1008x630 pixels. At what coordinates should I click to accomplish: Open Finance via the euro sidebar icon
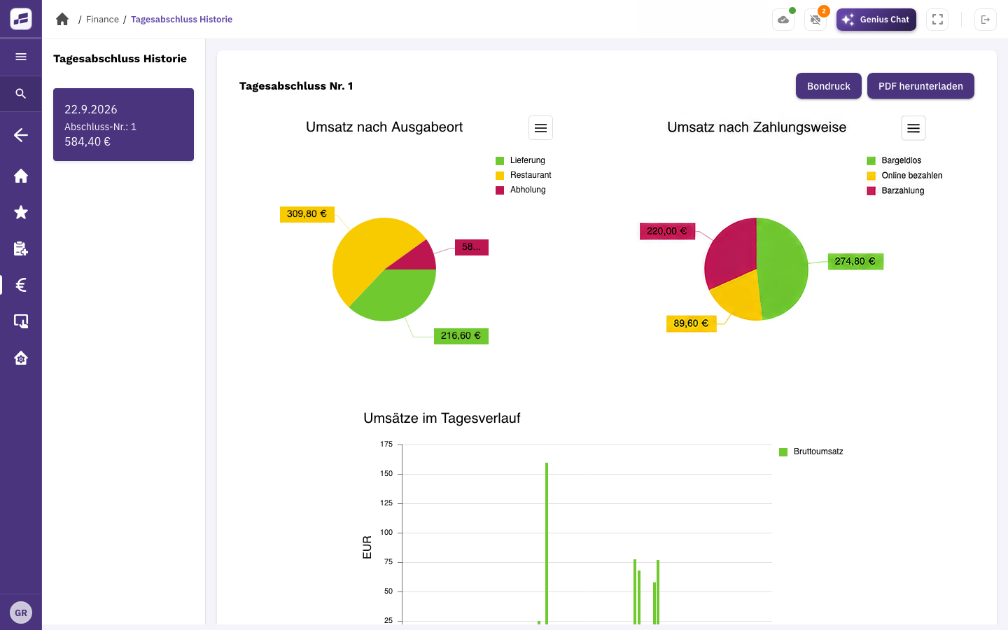pos(21,285)
